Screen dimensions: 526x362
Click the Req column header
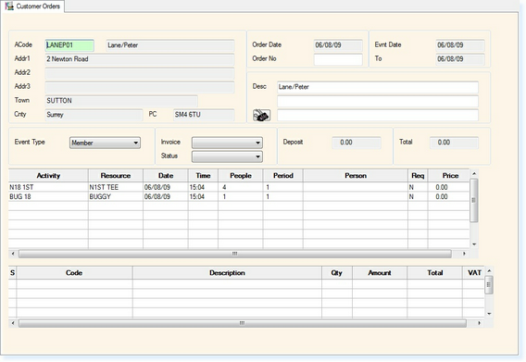click(418, 176)
